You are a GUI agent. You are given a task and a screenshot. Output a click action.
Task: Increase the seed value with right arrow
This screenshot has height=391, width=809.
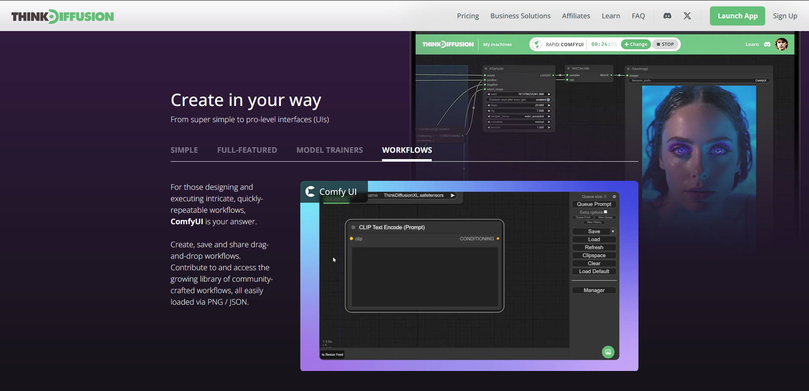tap(549, 94)
